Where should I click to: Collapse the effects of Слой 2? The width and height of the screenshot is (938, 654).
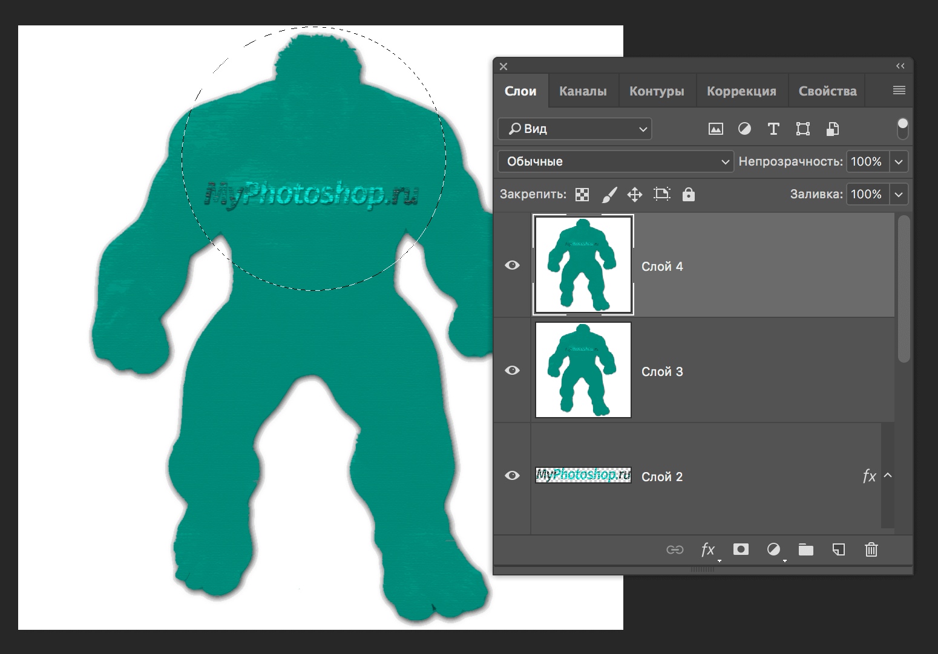(x=888, y=476)
